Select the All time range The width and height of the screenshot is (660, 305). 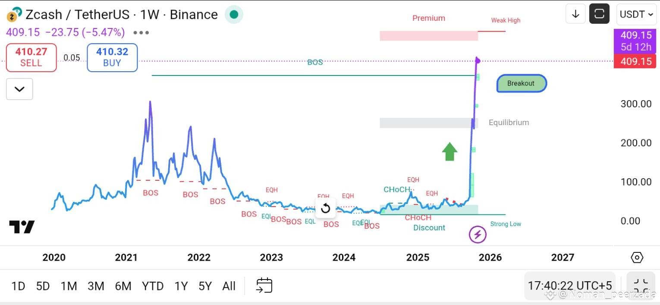pyautogui.click(x=229, y=286)
